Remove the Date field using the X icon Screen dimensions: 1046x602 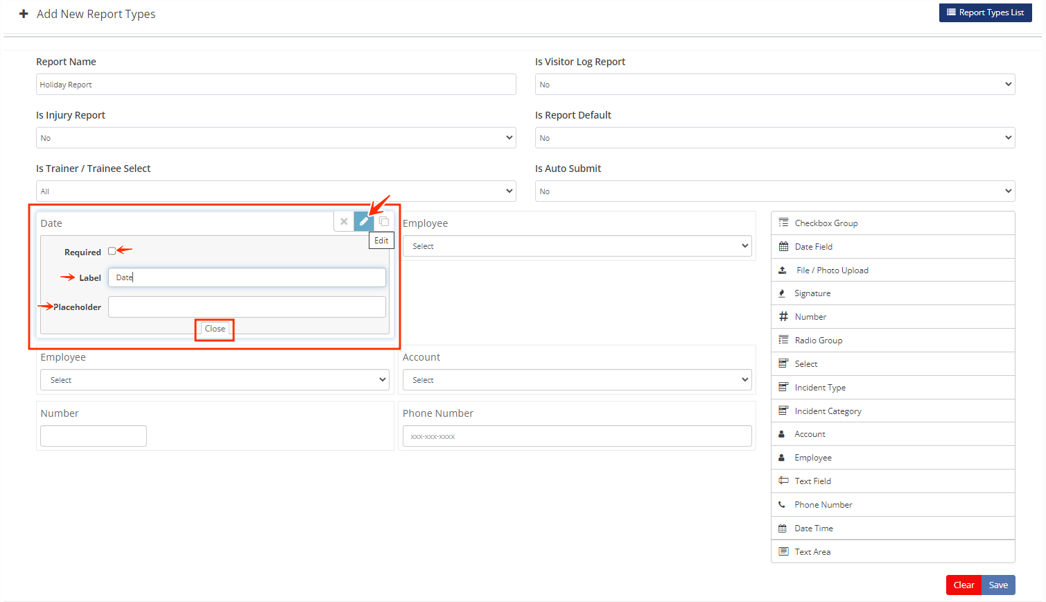(x=344, y=221)
